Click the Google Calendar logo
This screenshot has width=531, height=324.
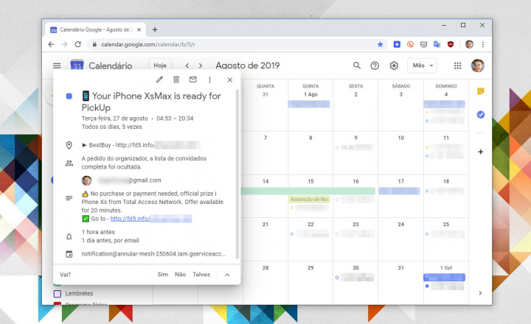[x=77, y=64]
